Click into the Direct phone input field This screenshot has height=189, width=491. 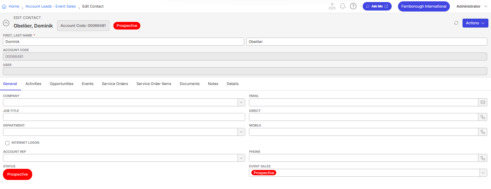(x=364, y=117)
